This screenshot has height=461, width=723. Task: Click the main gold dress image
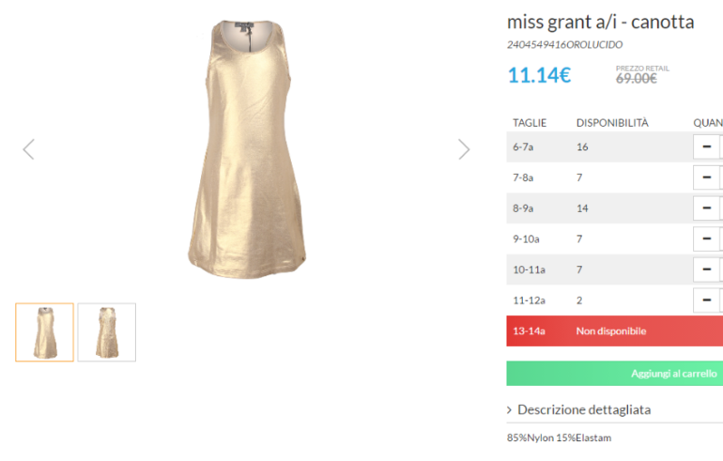click(x=247, y=148)
